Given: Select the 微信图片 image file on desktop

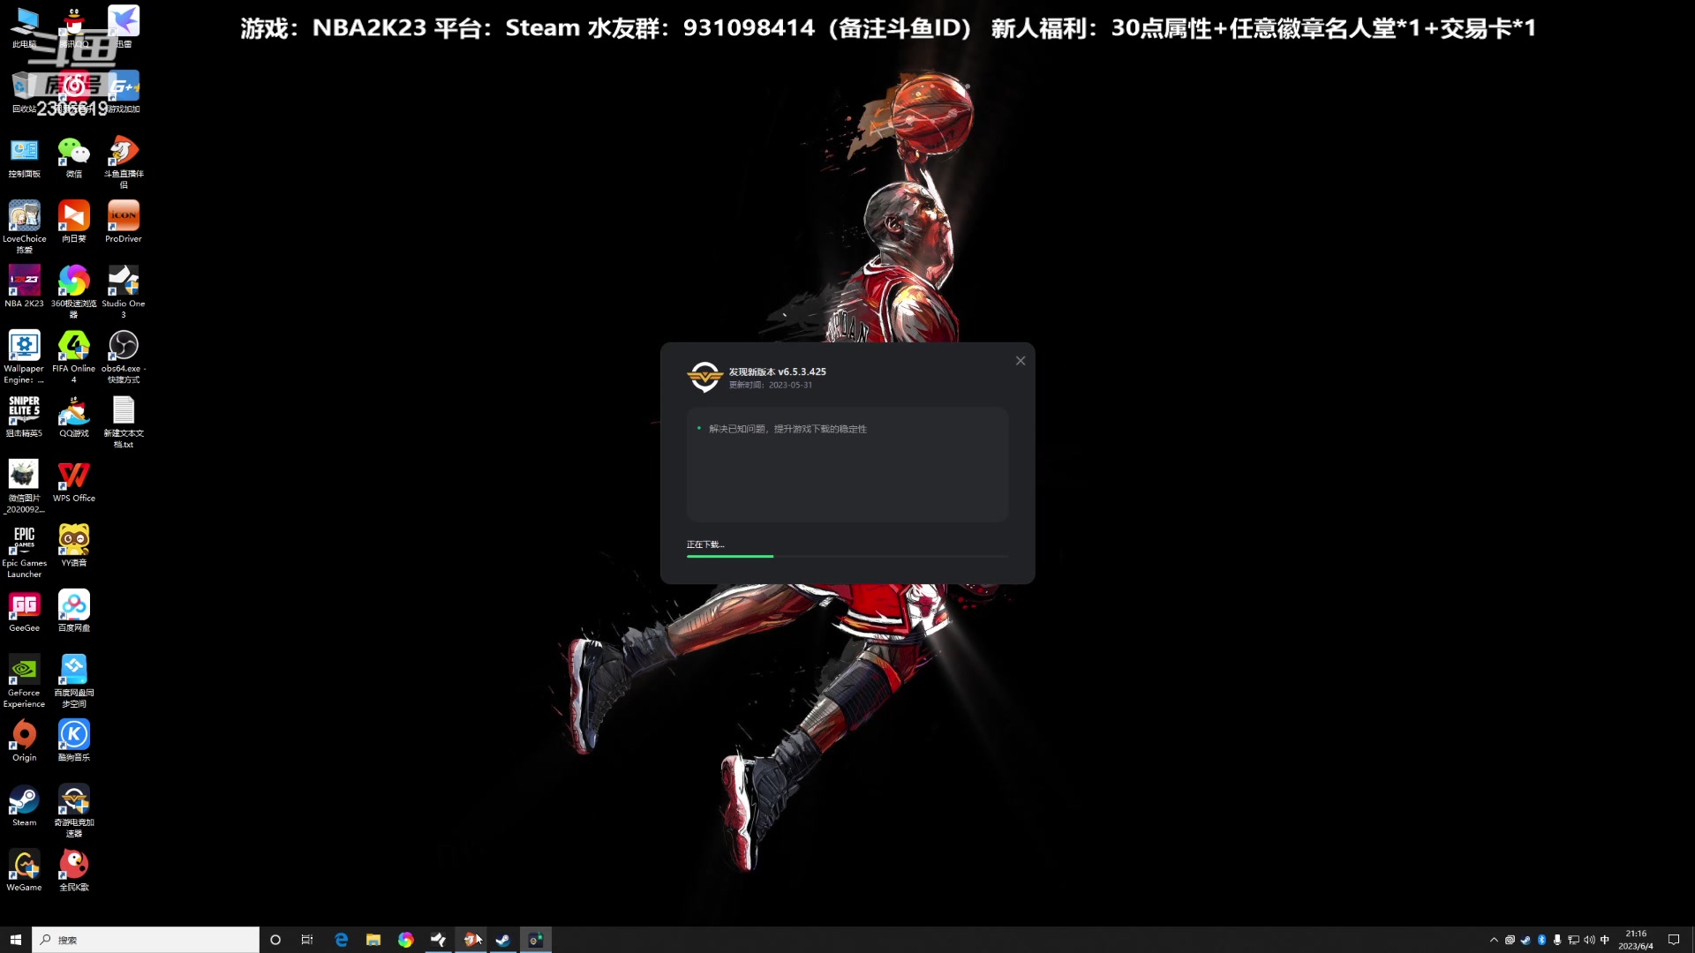Looking at the screenshot, I should click(x=24, y=486).
